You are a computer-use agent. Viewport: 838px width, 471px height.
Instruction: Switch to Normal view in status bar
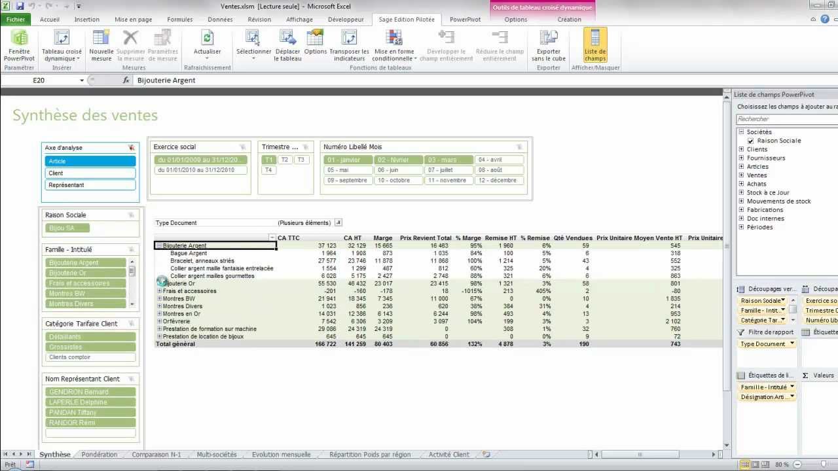tap(746, 464)
